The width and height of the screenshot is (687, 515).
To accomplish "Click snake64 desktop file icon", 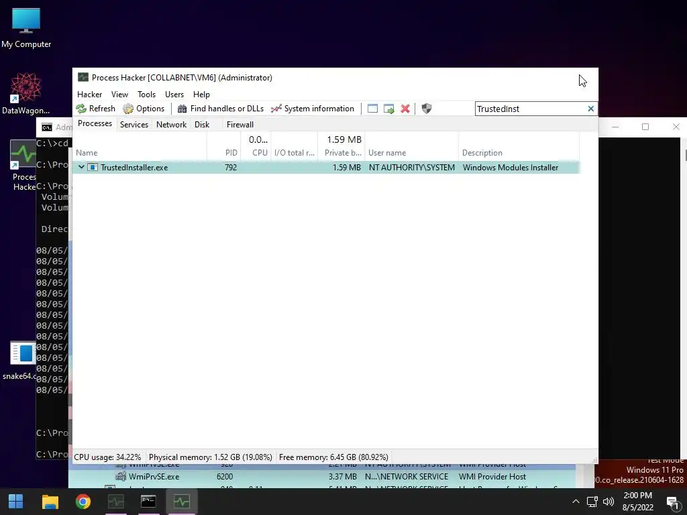I will 21,361.
